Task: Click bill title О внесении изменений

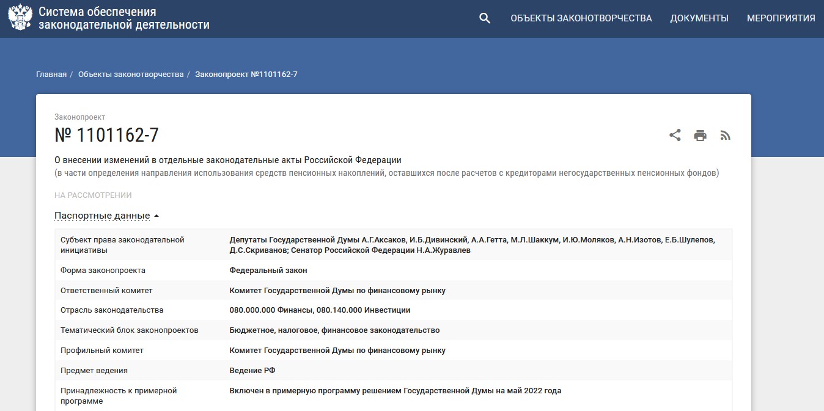Action: click(x=228, y=160)
